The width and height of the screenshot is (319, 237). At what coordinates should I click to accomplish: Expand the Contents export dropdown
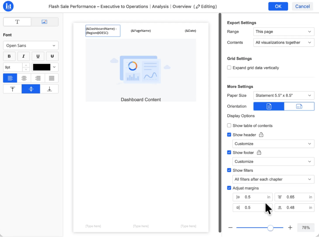(284, 42)
